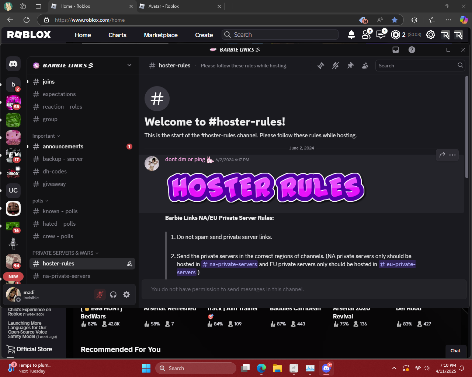Click Discord channel search box

(420, 66)
